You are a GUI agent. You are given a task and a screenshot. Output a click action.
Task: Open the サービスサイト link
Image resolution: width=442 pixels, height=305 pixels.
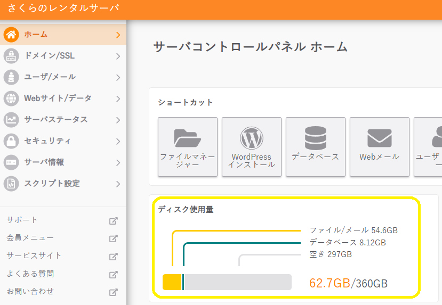coord(34,255)
